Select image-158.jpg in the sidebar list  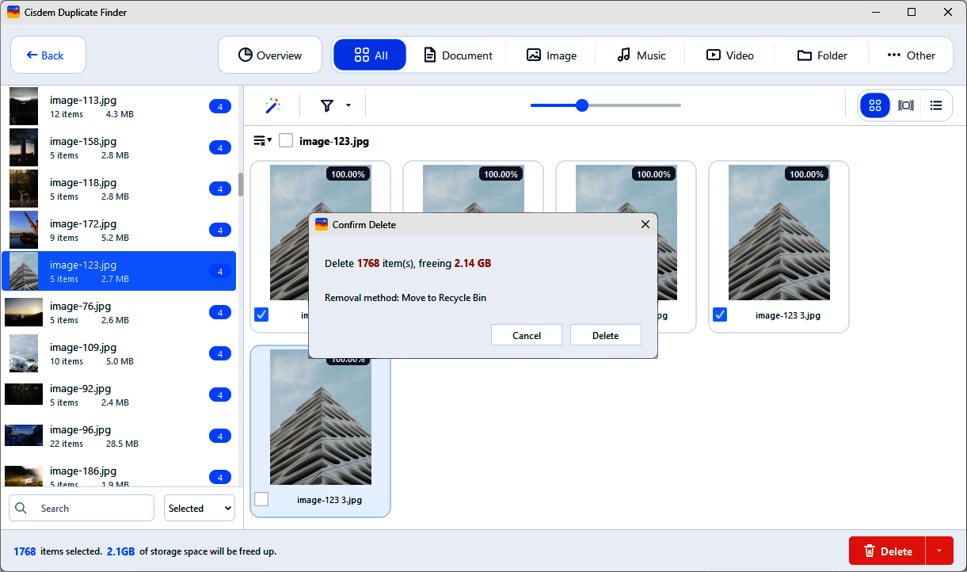coord(119,147)
